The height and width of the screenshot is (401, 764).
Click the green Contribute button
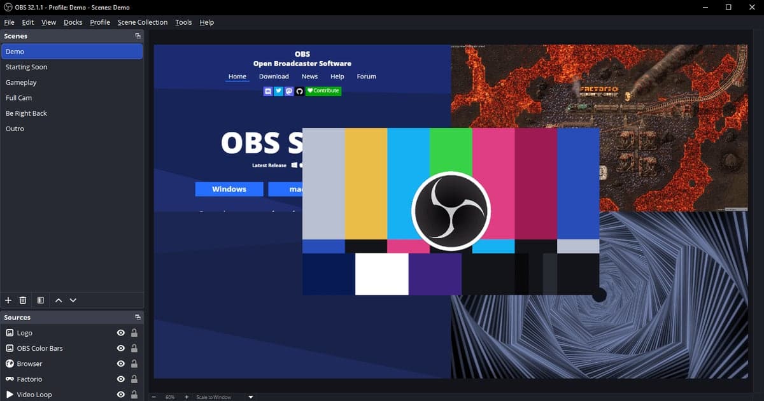(x=323, y=91)
